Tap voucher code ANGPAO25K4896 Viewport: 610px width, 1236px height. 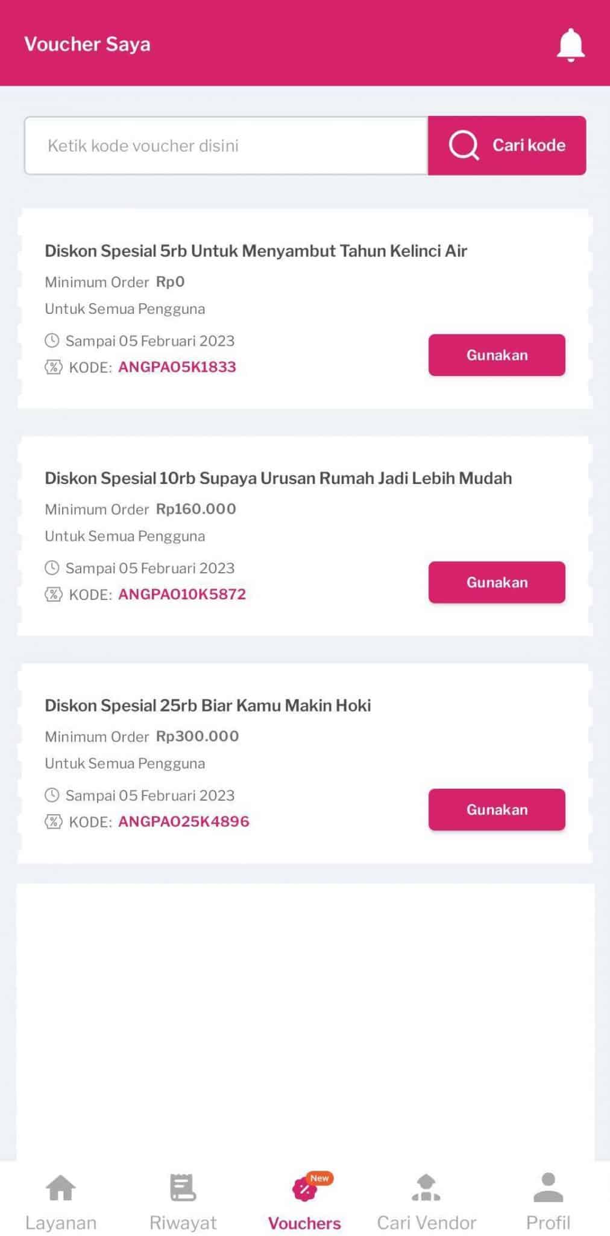pos(184,821)
